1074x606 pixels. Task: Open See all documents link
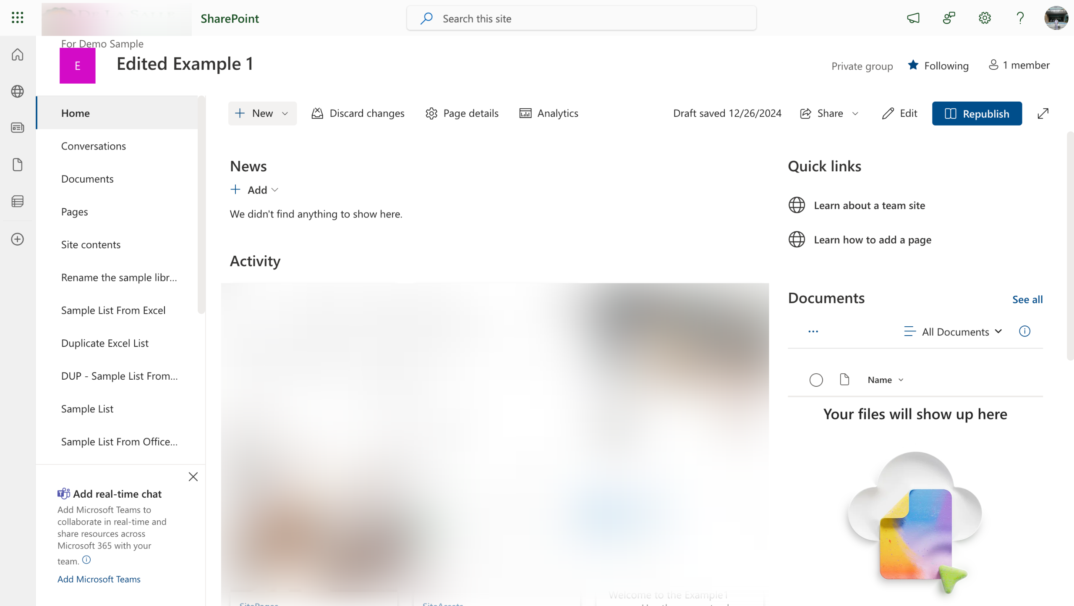1027,299
